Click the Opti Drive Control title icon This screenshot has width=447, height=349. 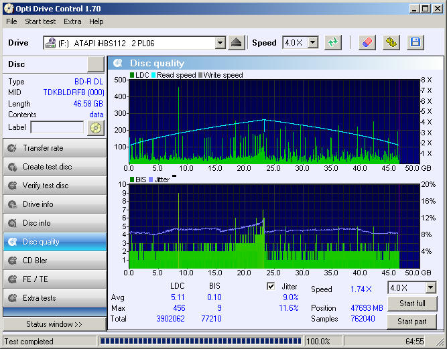point(9,9)
